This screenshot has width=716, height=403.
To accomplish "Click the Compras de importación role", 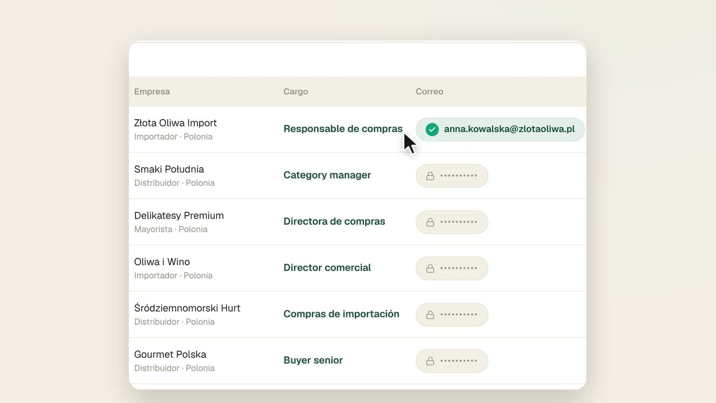I will tap(341, 314).
